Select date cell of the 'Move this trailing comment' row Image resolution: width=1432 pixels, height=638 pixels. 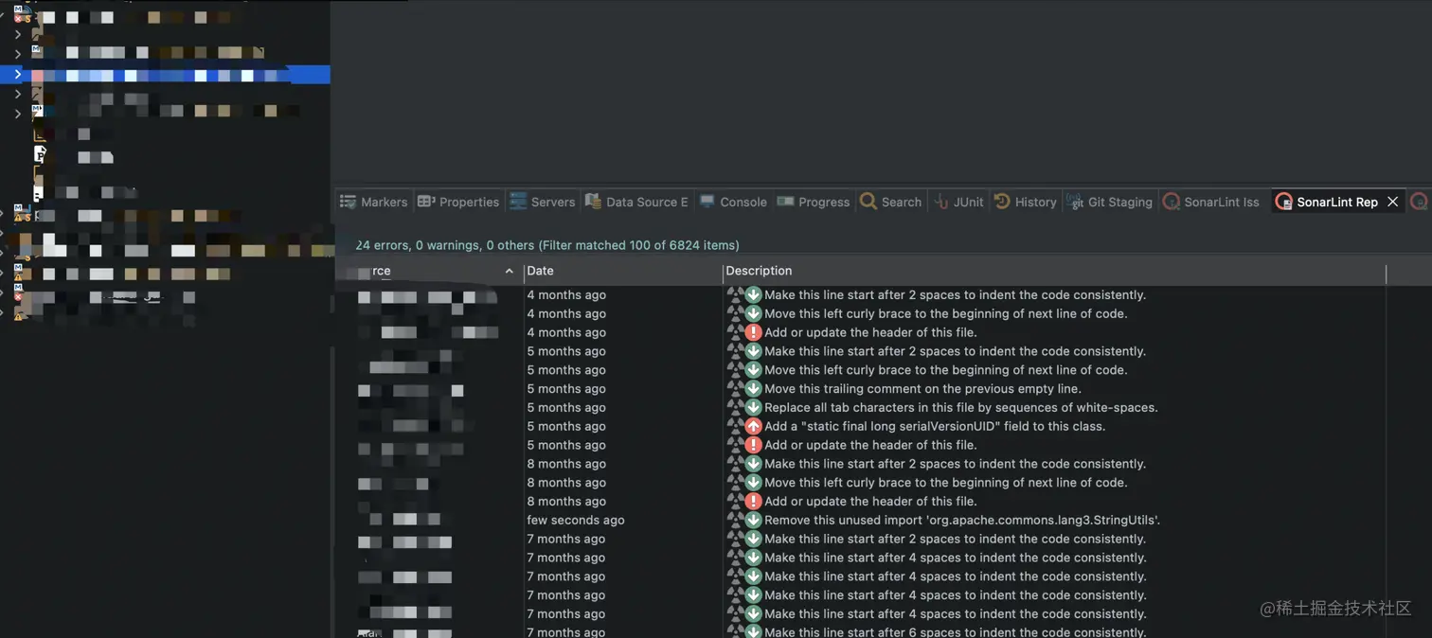566,388
